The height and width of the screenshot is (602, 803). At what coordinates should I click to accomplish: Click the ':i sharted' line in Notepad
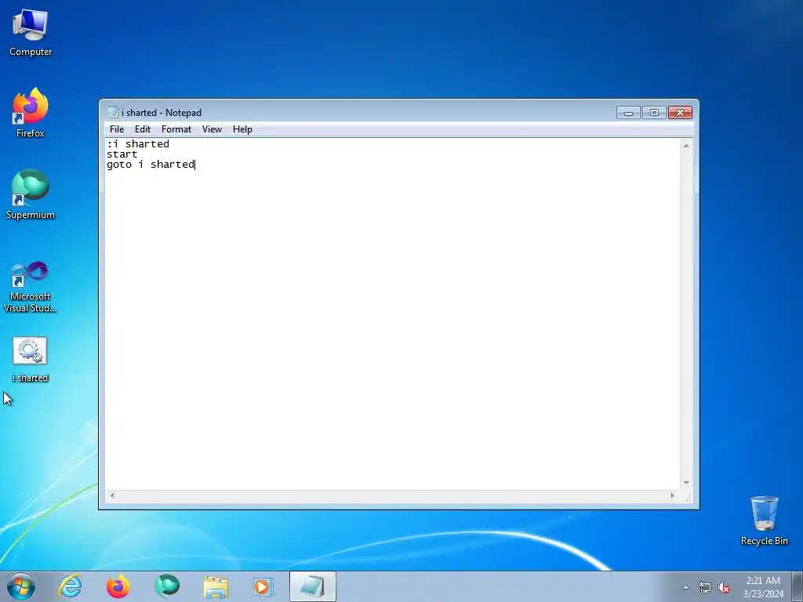138,144
